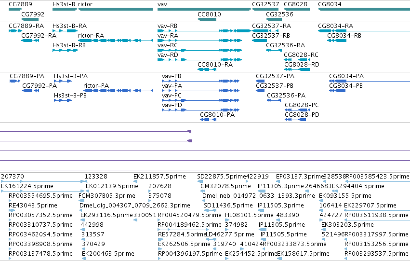
Task: Click the CG7992 gene label
Action: coord(33,14)
